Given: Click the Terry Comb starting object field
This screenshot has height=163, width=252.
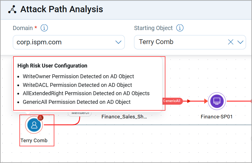Looking at the screenshot, I should [179, 42].
